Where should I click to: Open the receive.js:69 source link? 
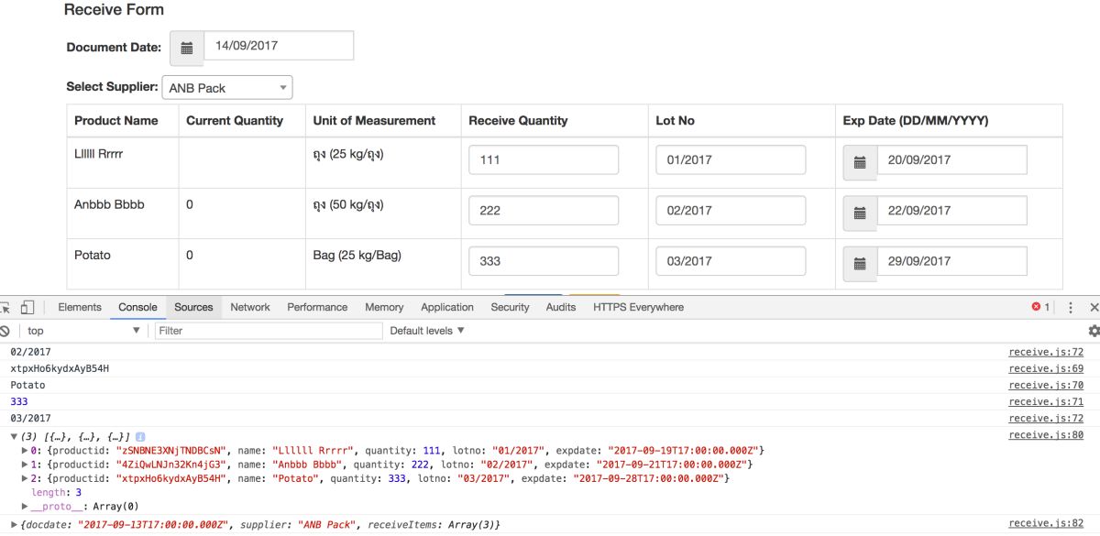pos(1046,368)
